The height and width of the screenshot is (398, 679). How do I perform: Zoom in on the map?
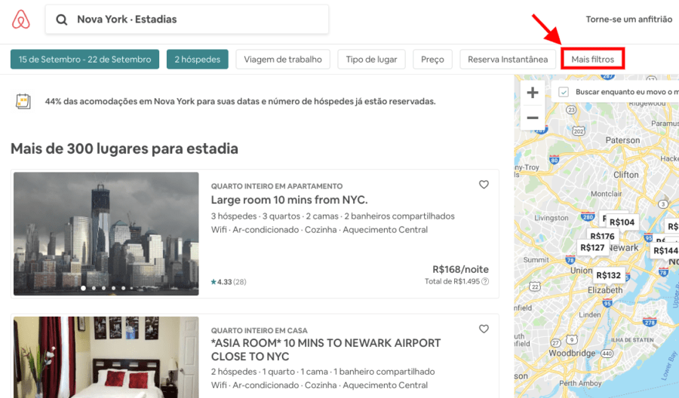pos(533,93)
